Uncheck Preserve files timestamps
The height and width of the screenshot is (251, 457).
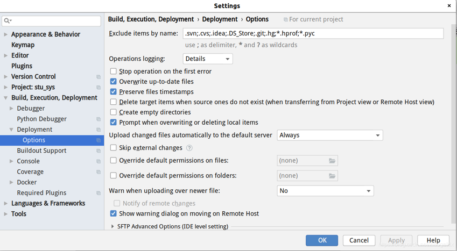[113, 92]
